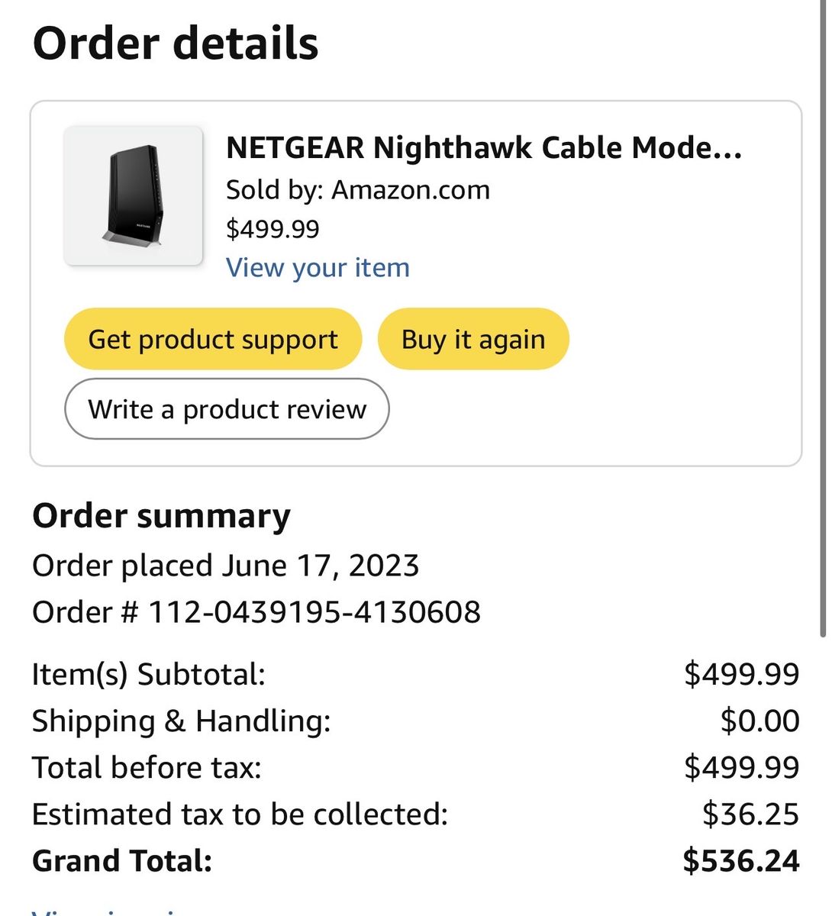832x916 pixels.
Task: Select the order number 112-0439195-4130608
Action: click(x=314, y=612)
